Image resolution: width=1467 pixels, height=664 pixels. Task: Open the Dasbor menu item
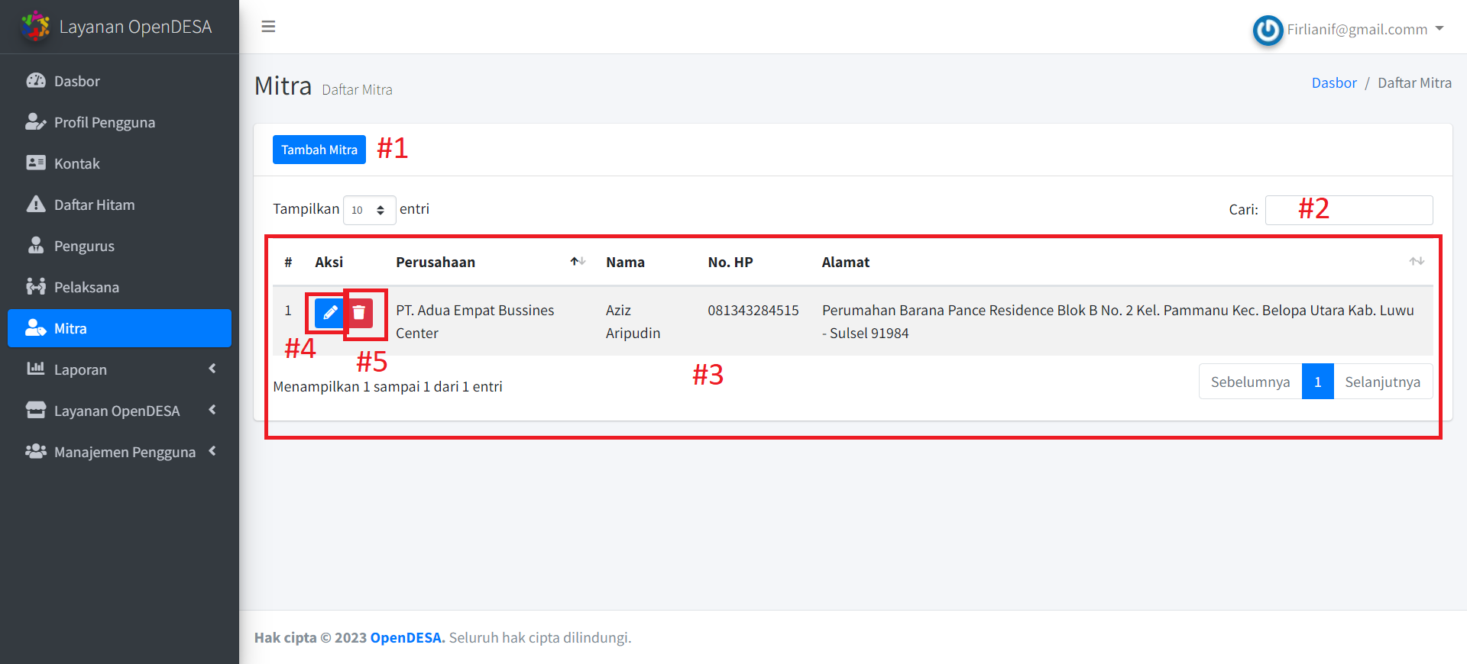[x=119, y=81]
